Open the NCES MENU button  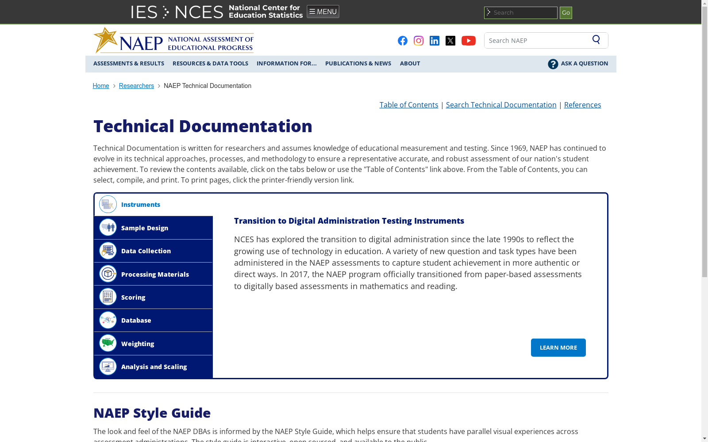click(323, 11)
